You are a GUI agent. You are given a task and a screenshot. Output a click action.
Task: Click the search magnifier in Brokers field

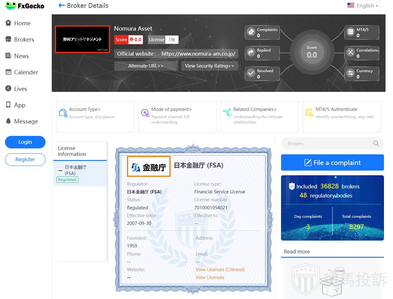(376, 144)
